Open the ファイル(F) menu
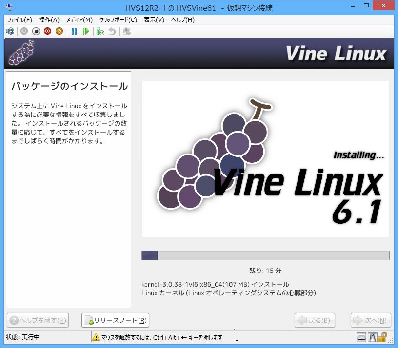Image resolution: width=398 pixels, height=348 pixels. click(x=20, y=20)
